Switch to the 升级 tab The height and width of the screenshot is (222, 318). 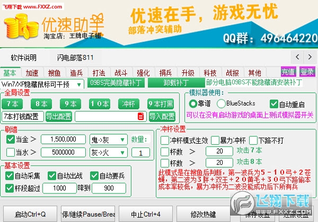(x=188, y=73)
